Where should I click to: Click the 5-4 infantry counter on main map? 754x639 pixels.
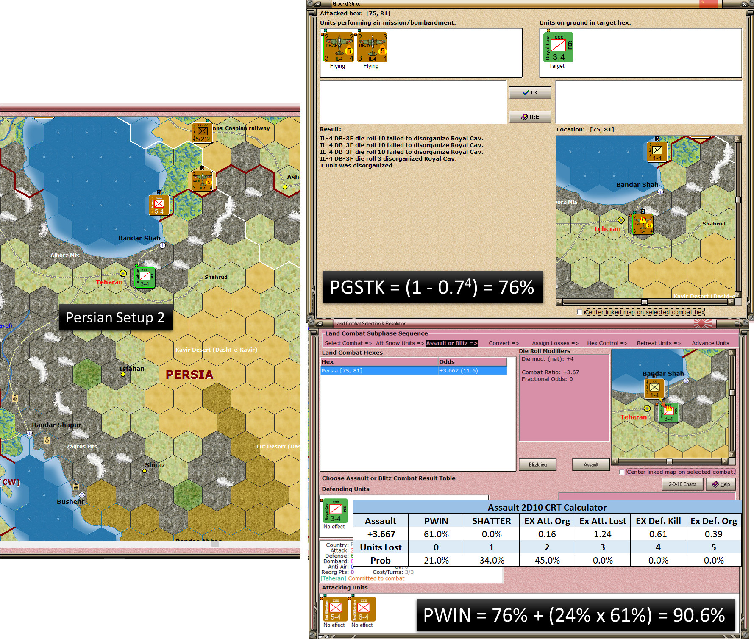click(159, 205)
